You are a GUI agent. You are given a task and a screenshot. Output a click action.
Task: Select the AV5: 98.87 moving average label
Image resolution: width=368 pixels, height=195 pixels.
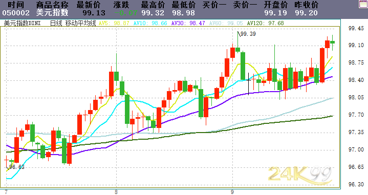114,23
